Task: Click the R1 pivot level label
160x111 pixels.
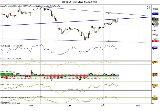Action: coord(109,14)
